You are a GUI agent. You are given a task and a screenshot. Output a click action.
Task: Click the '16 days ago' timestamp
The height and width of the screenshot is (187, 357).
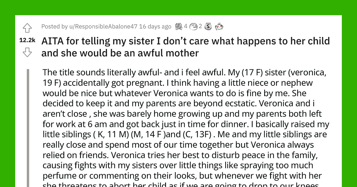[x=155, y=27]
